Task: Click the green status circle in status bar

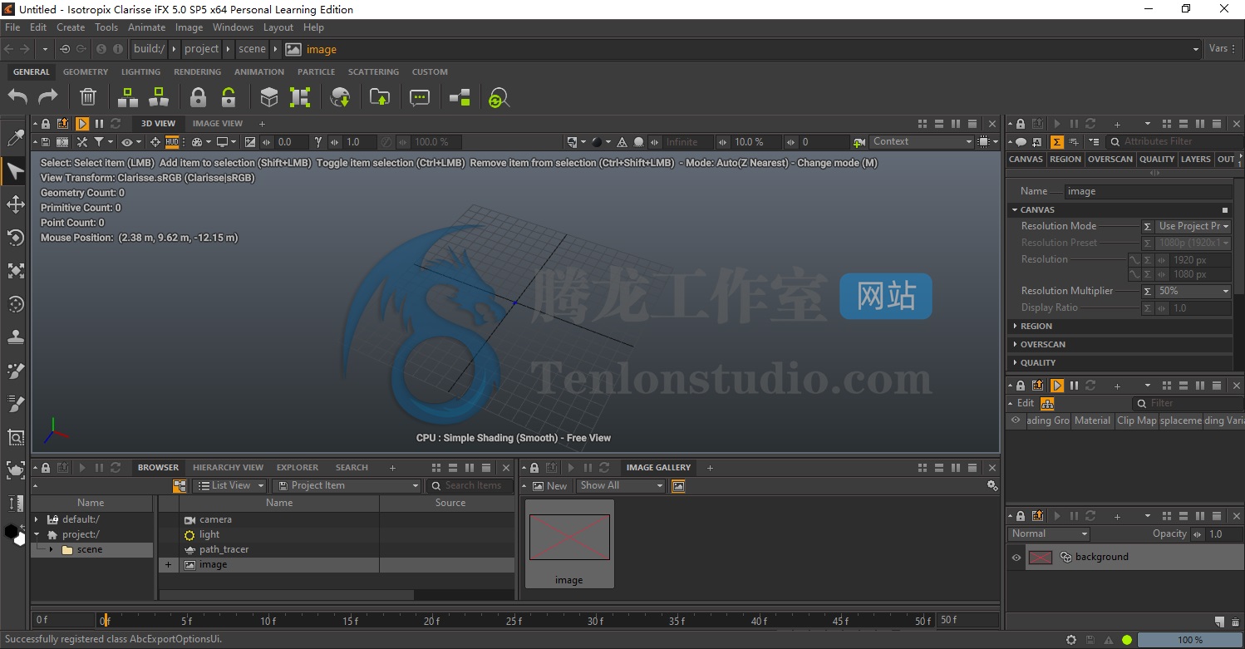Action: (1127, 640)
